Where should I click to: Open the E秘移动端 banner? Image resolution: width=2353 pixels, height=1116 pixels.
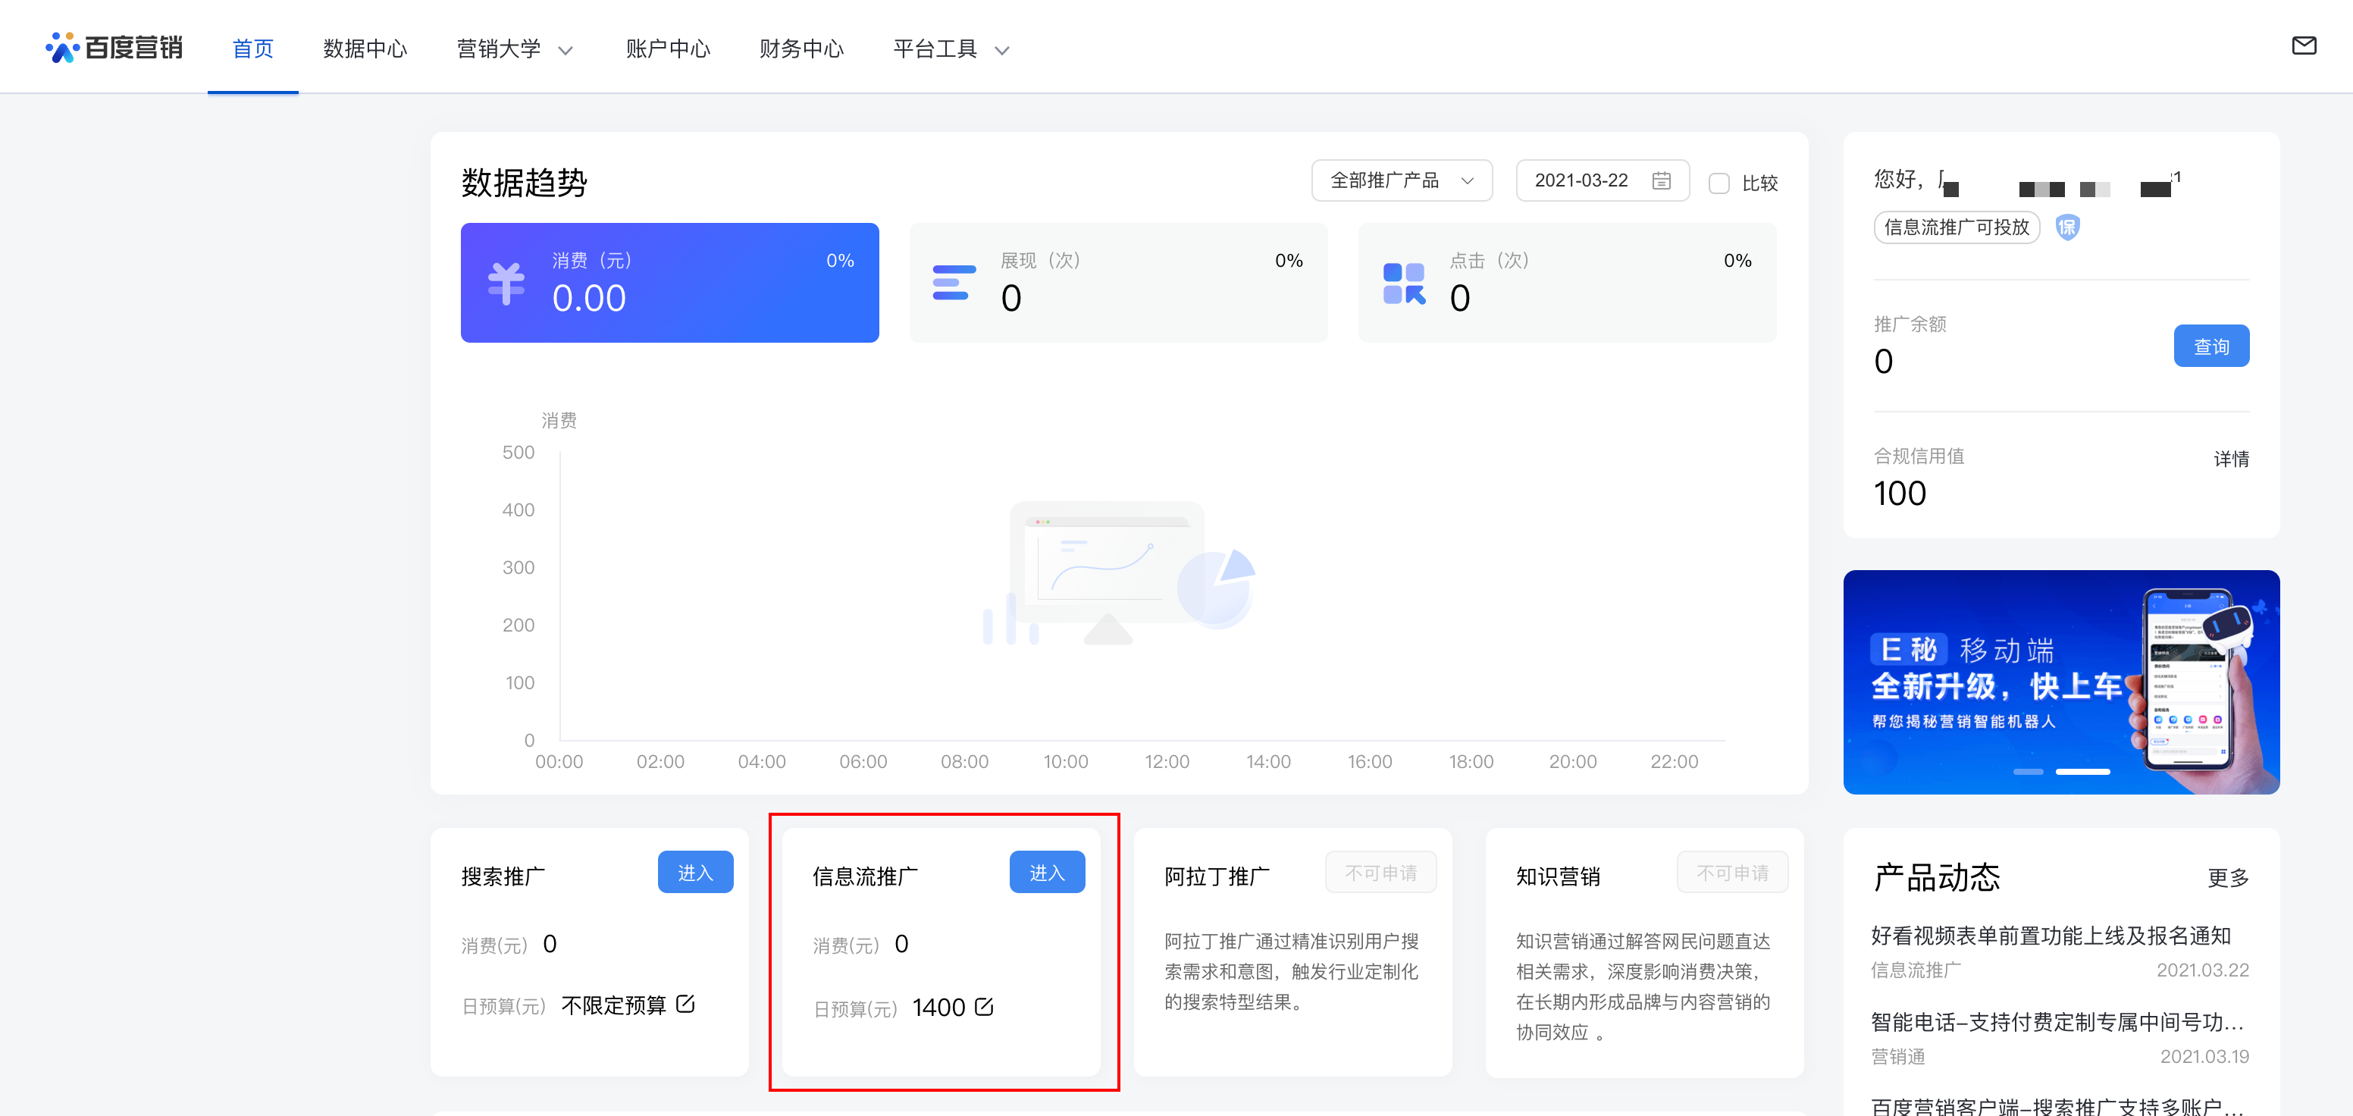click(x=2060, y=682)
